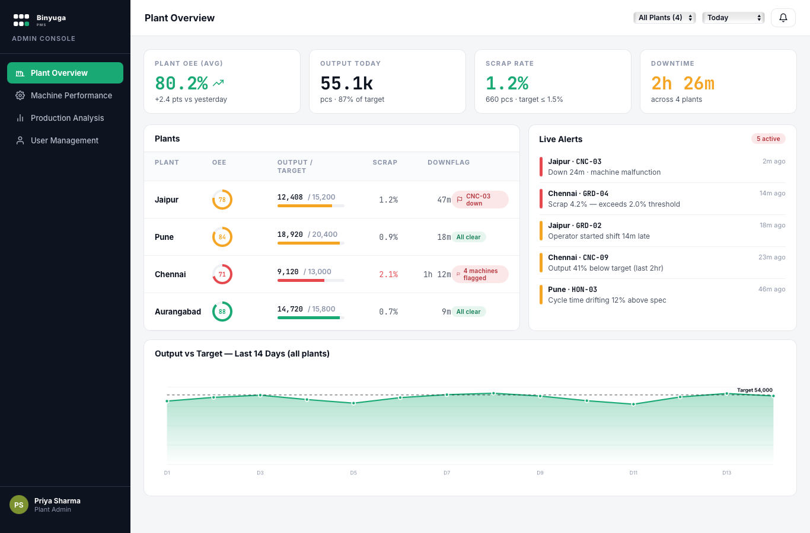The image size is (810, 533).
Task: Click the Machine Performance gear icon
Action: (x=20, y=95)
